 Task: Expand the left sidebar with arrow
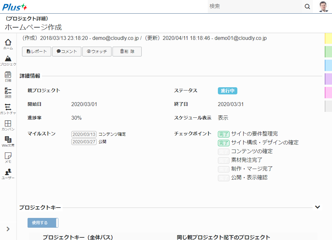tap(8, 229)
